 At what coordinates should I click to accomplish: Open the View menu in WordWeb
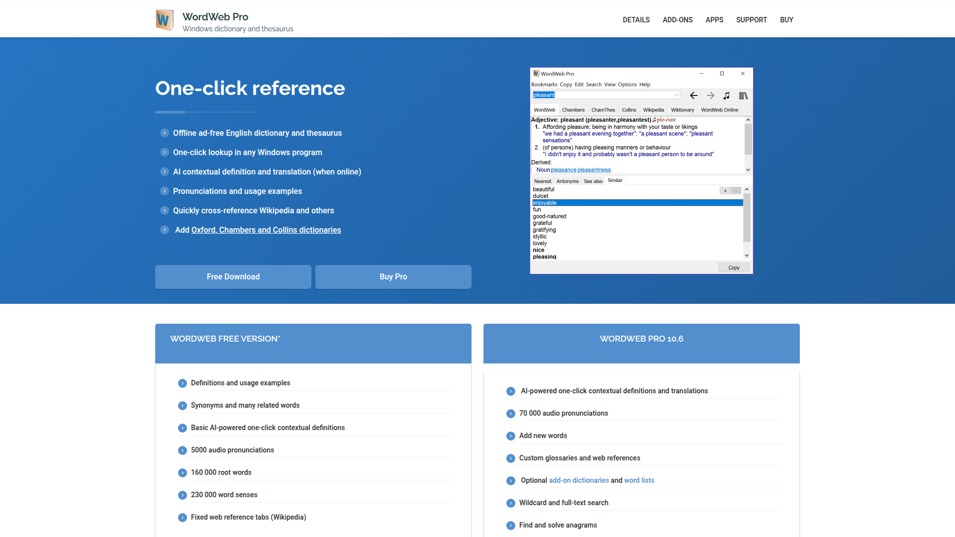point(610,85)
